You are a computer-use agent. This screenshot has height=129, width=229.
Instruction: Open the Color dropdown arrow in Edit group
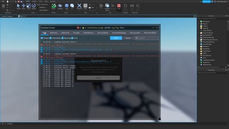pyautogui.click(x=86, y=10)
